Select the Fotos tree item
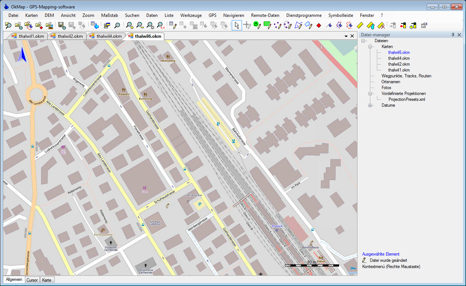466x286 pixels. [x=386, y=88]
